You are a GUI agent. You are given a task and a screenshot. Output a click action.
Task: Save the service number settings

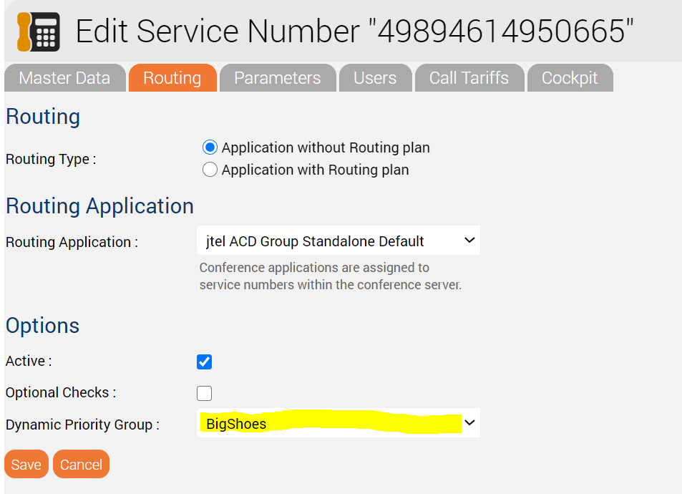pos(26,464)
